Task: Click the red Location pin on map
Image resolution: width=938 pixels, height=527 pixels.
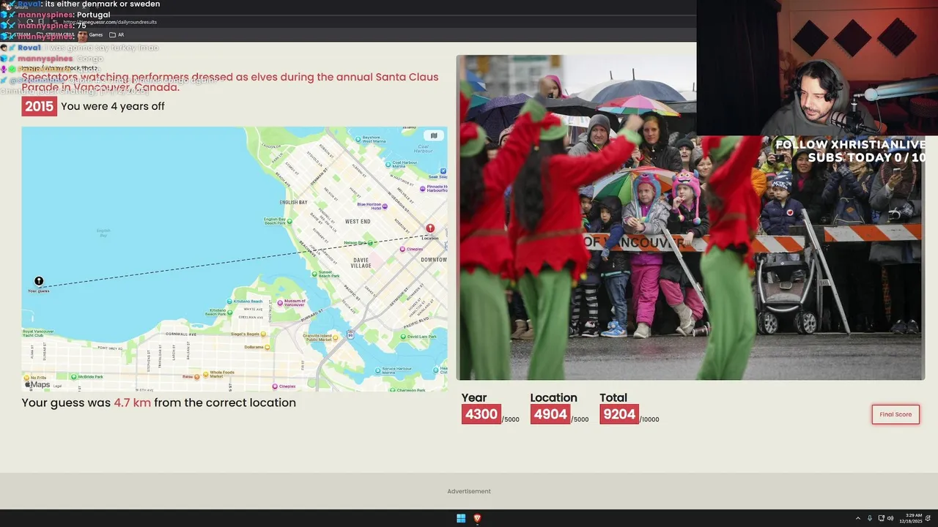Action: [x=430, y=229]
